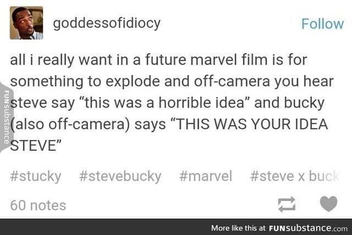Open the #stucky tag
This screenshot has width=352, height=235.
(35, 176)
